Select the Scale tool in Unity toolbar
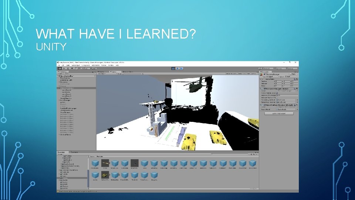Image resolution: width=355 pixels, height=200 pixels. [x=72, y=69]
